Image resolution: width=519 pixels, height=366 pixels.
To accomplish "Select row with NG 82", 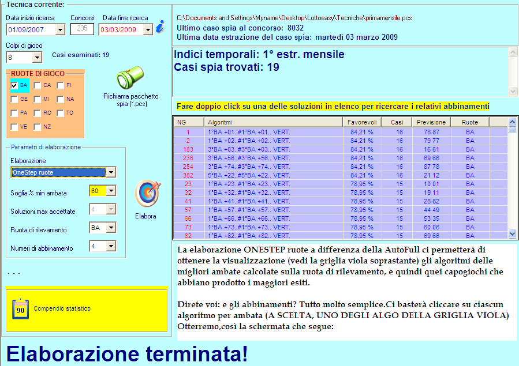I will [341, 236].
